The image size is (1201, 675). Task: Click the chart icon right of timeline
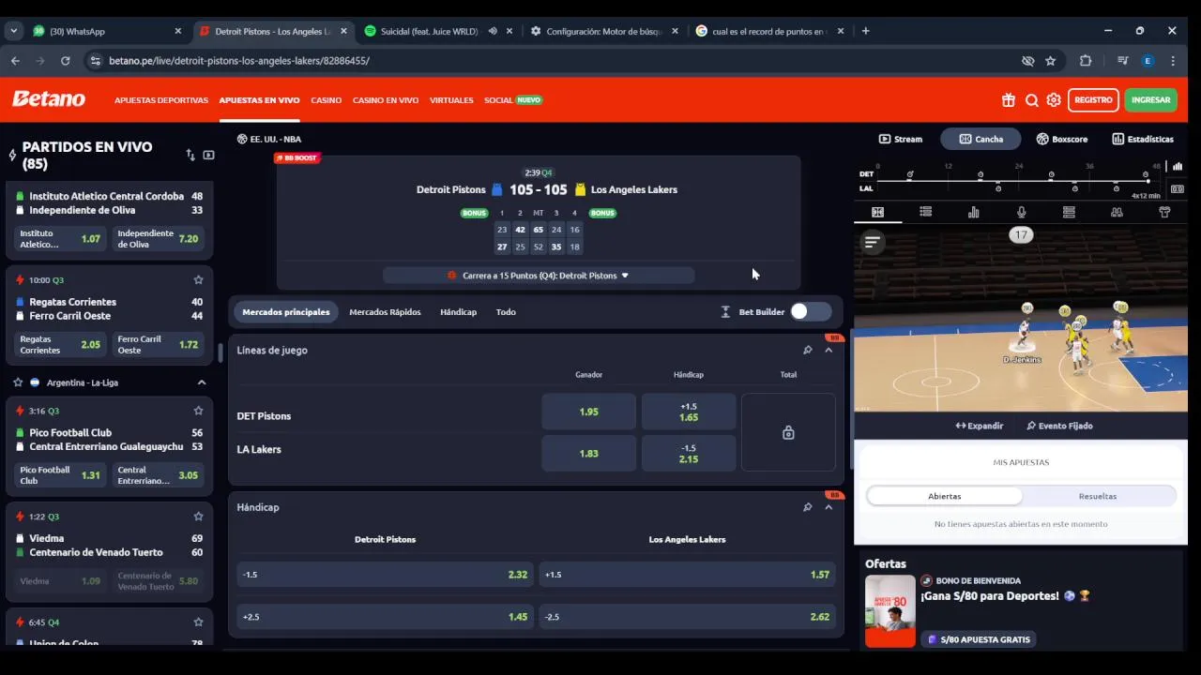click(x=1178, y=167)
